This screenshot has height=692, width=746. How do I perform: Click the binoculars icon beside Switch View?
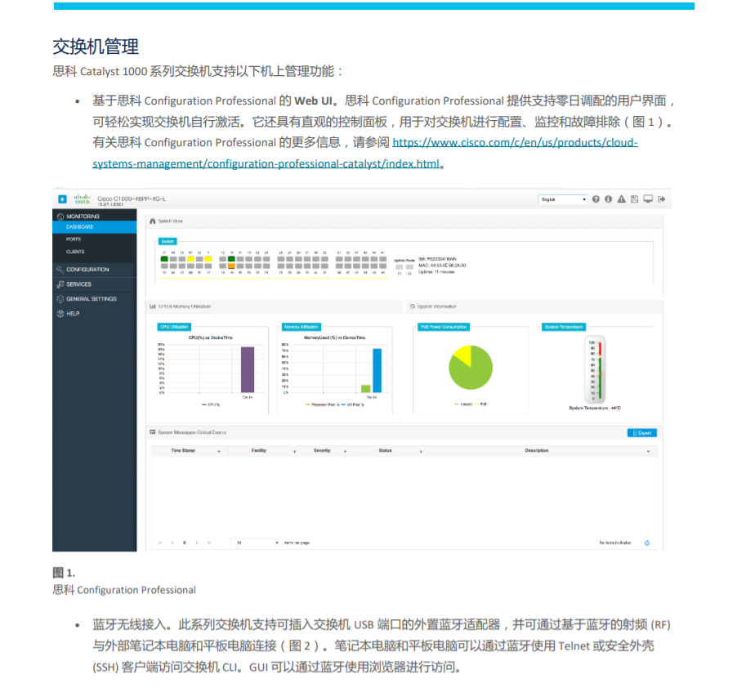[x=153, y=221]
